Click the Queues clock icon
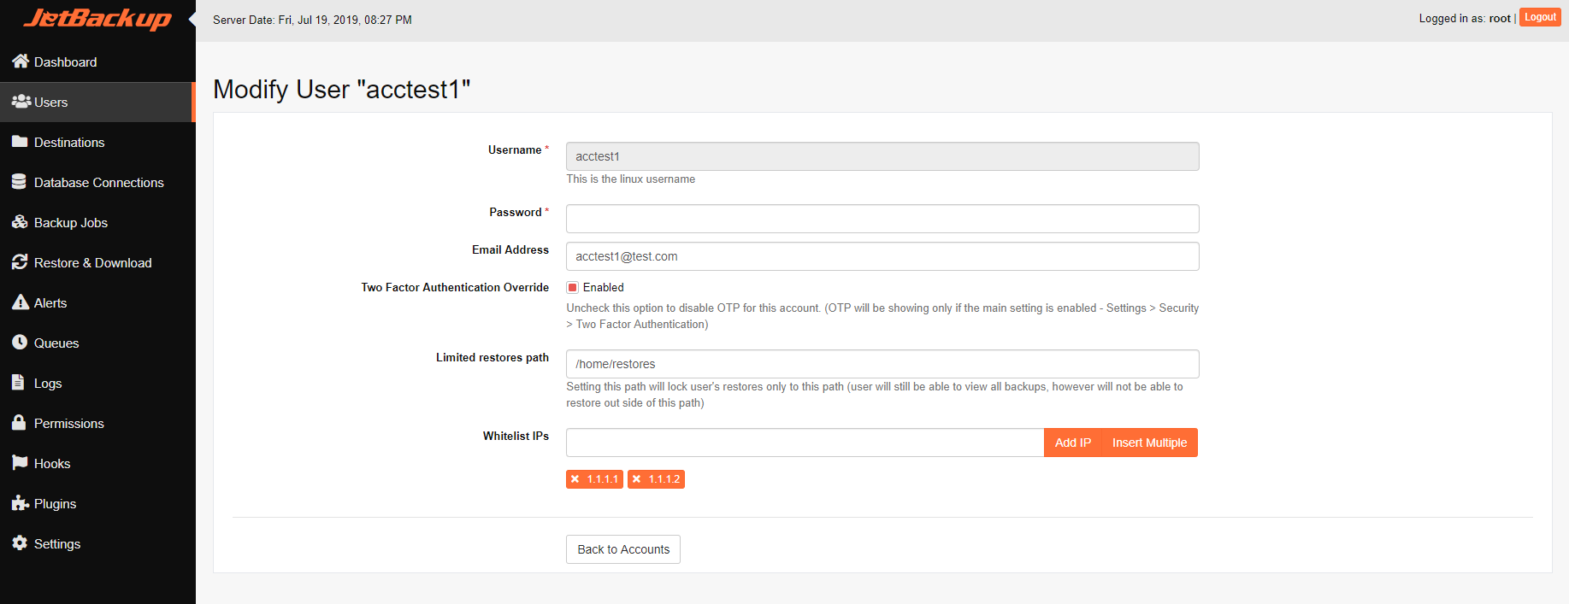 [20, 343]
